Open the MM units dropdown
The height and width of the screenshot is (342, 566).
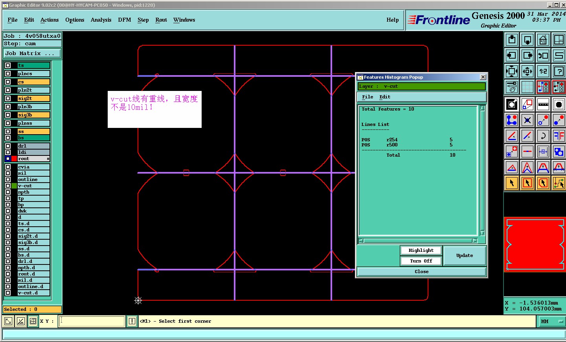[552, 322]
